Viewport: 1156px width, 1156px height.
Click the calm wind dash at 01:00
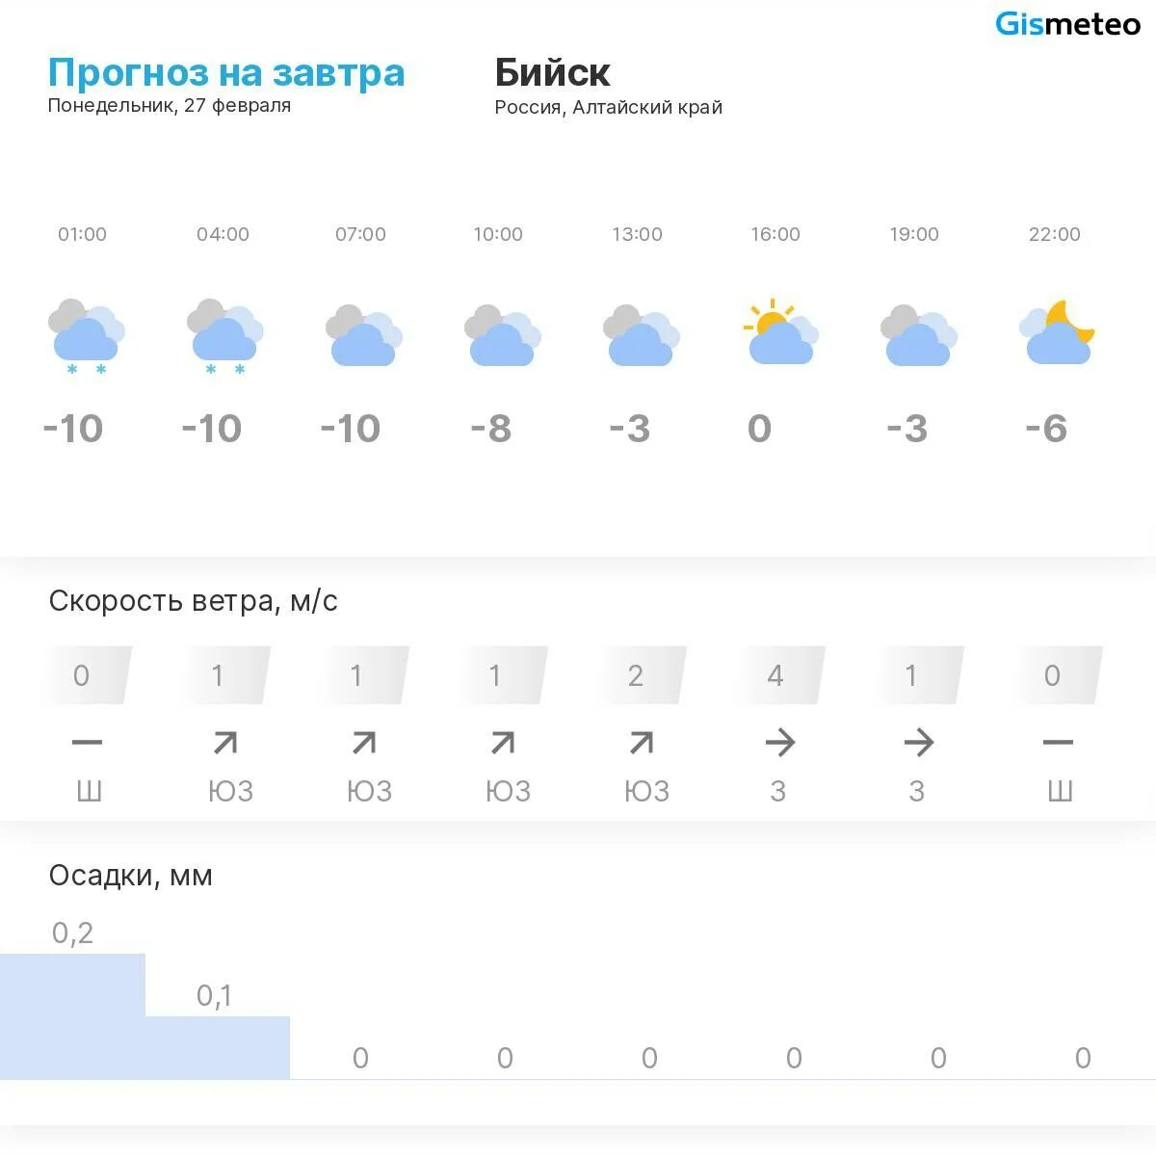pos(87,742)
